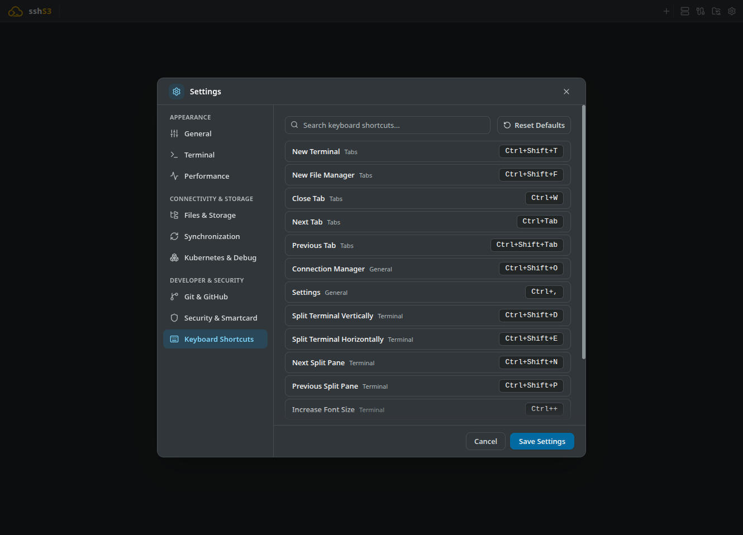Go to Files & Storage settings
Screen dimensions: 743x535
click(215, 216)
